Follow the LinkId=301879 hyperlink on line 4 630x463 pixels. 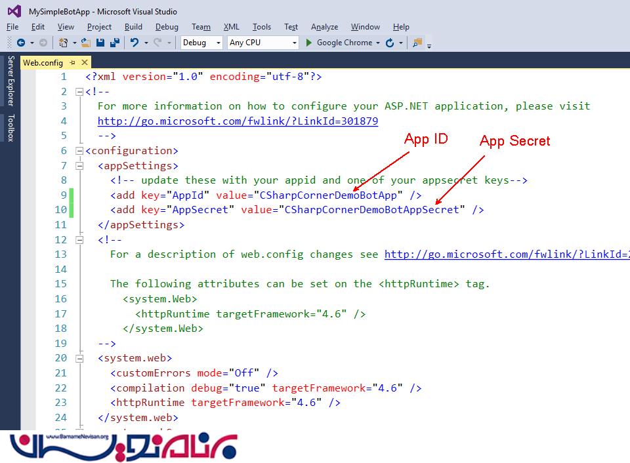[238, 121]
